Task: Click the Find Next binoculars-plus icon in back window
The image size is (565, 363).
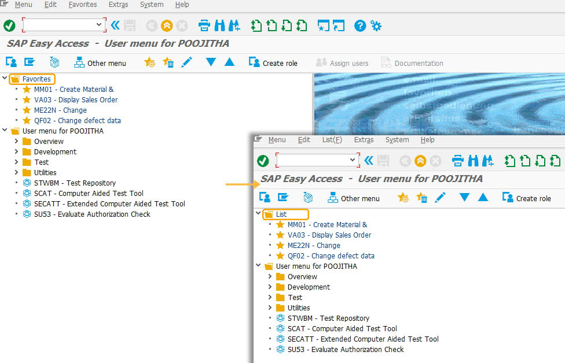Action: [234, 25]
